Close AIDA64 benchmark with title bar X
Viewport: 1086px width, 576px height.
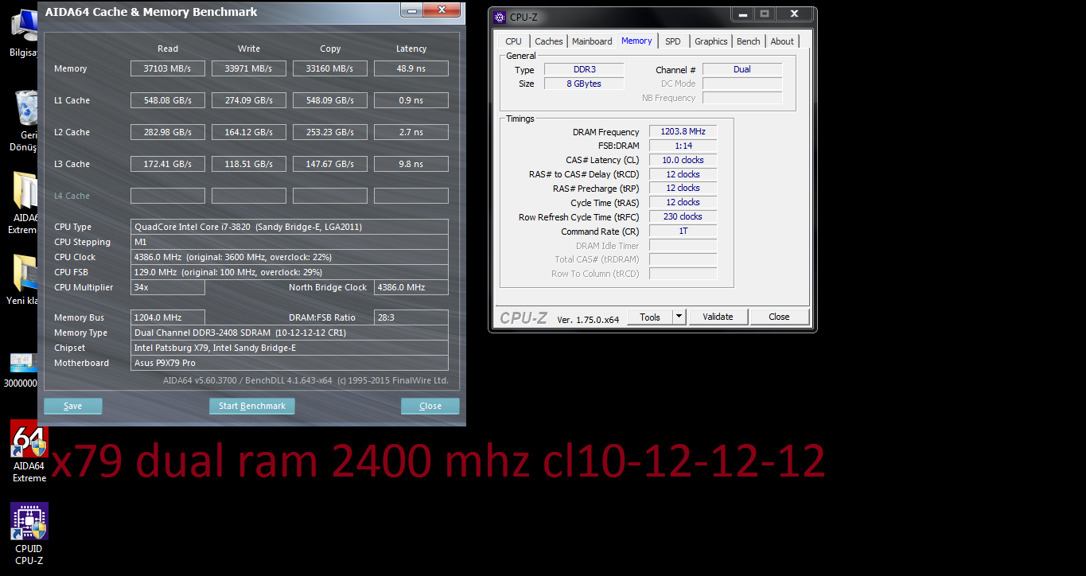coord(442,10)
